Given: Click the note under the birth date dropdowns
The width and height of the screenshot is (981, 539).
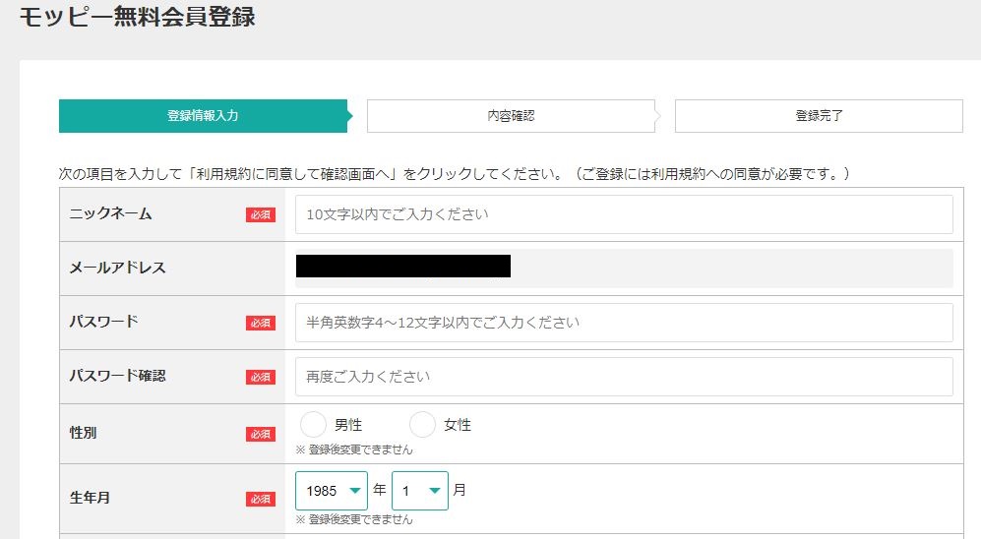Looking at the screenshot, I should click(x=354, y=519).
